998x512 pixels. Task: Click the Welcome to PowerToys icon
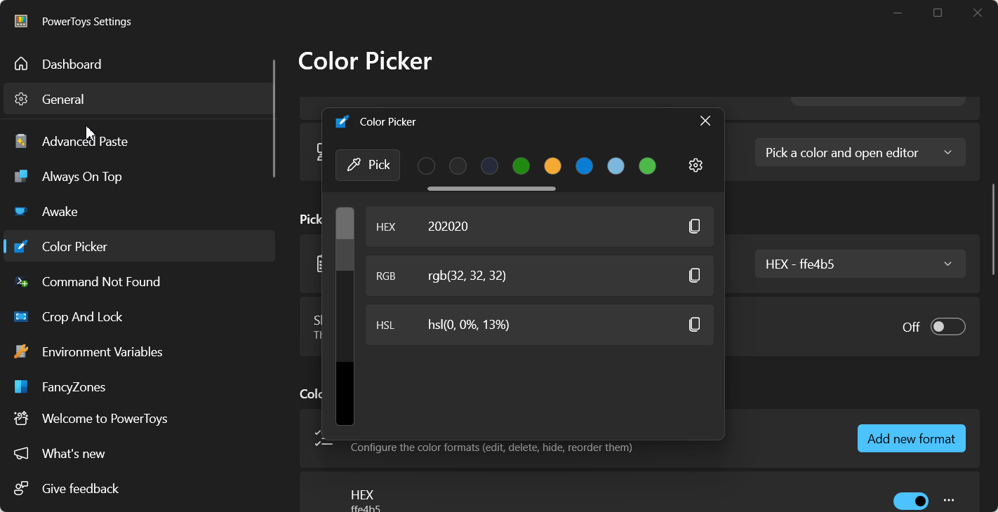tap(21, 418)
